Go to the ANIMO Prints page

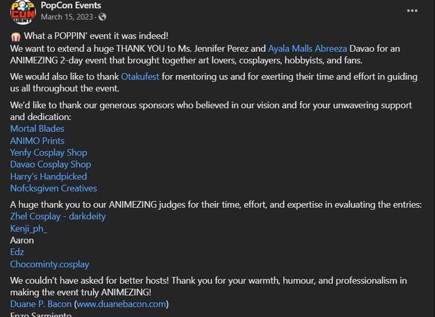point(37,140)
